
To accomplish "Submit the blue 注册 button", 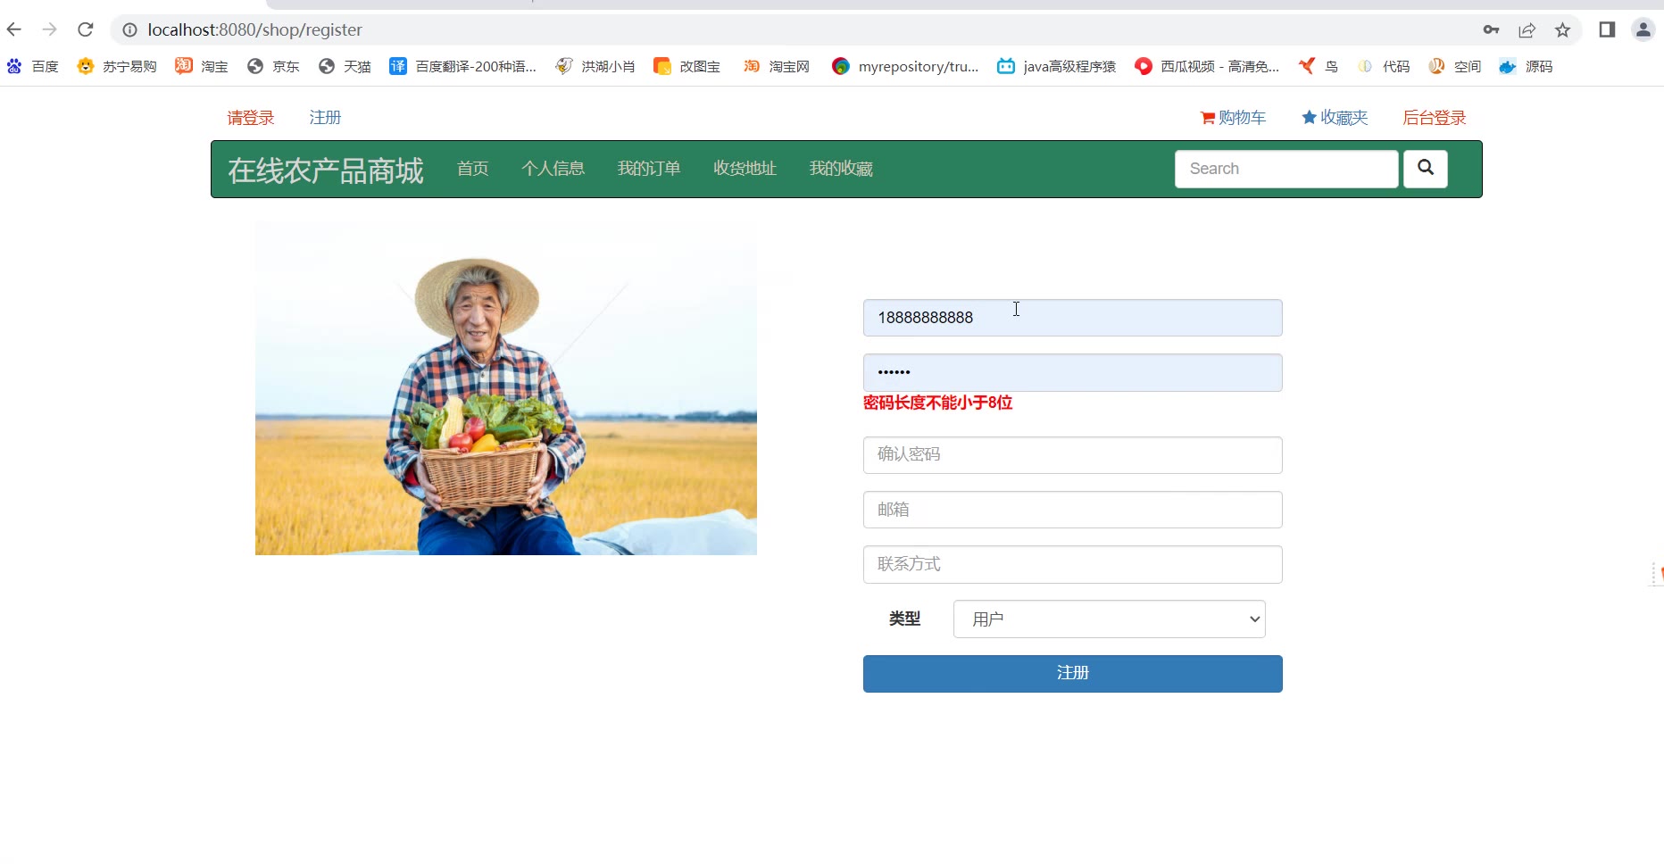I will pos(1072,674).
